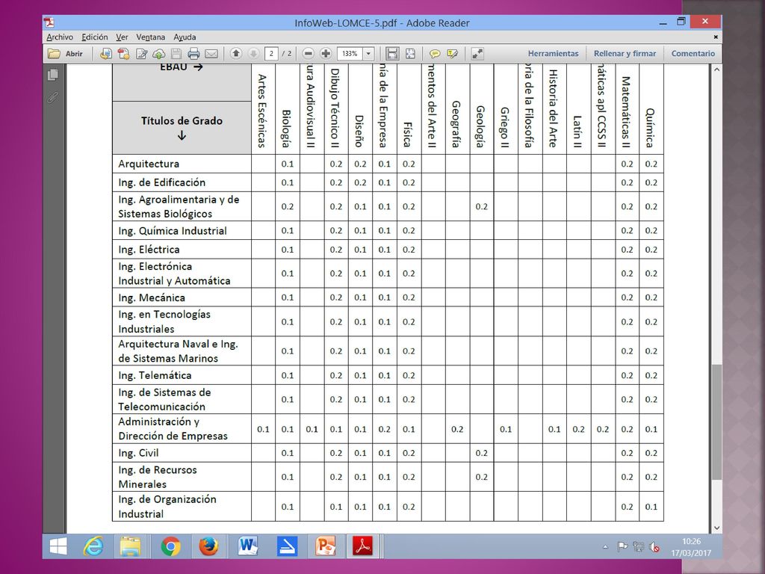Click the 'Ing. Telemática' row label

pyautogui.click(x=155, y=375)
